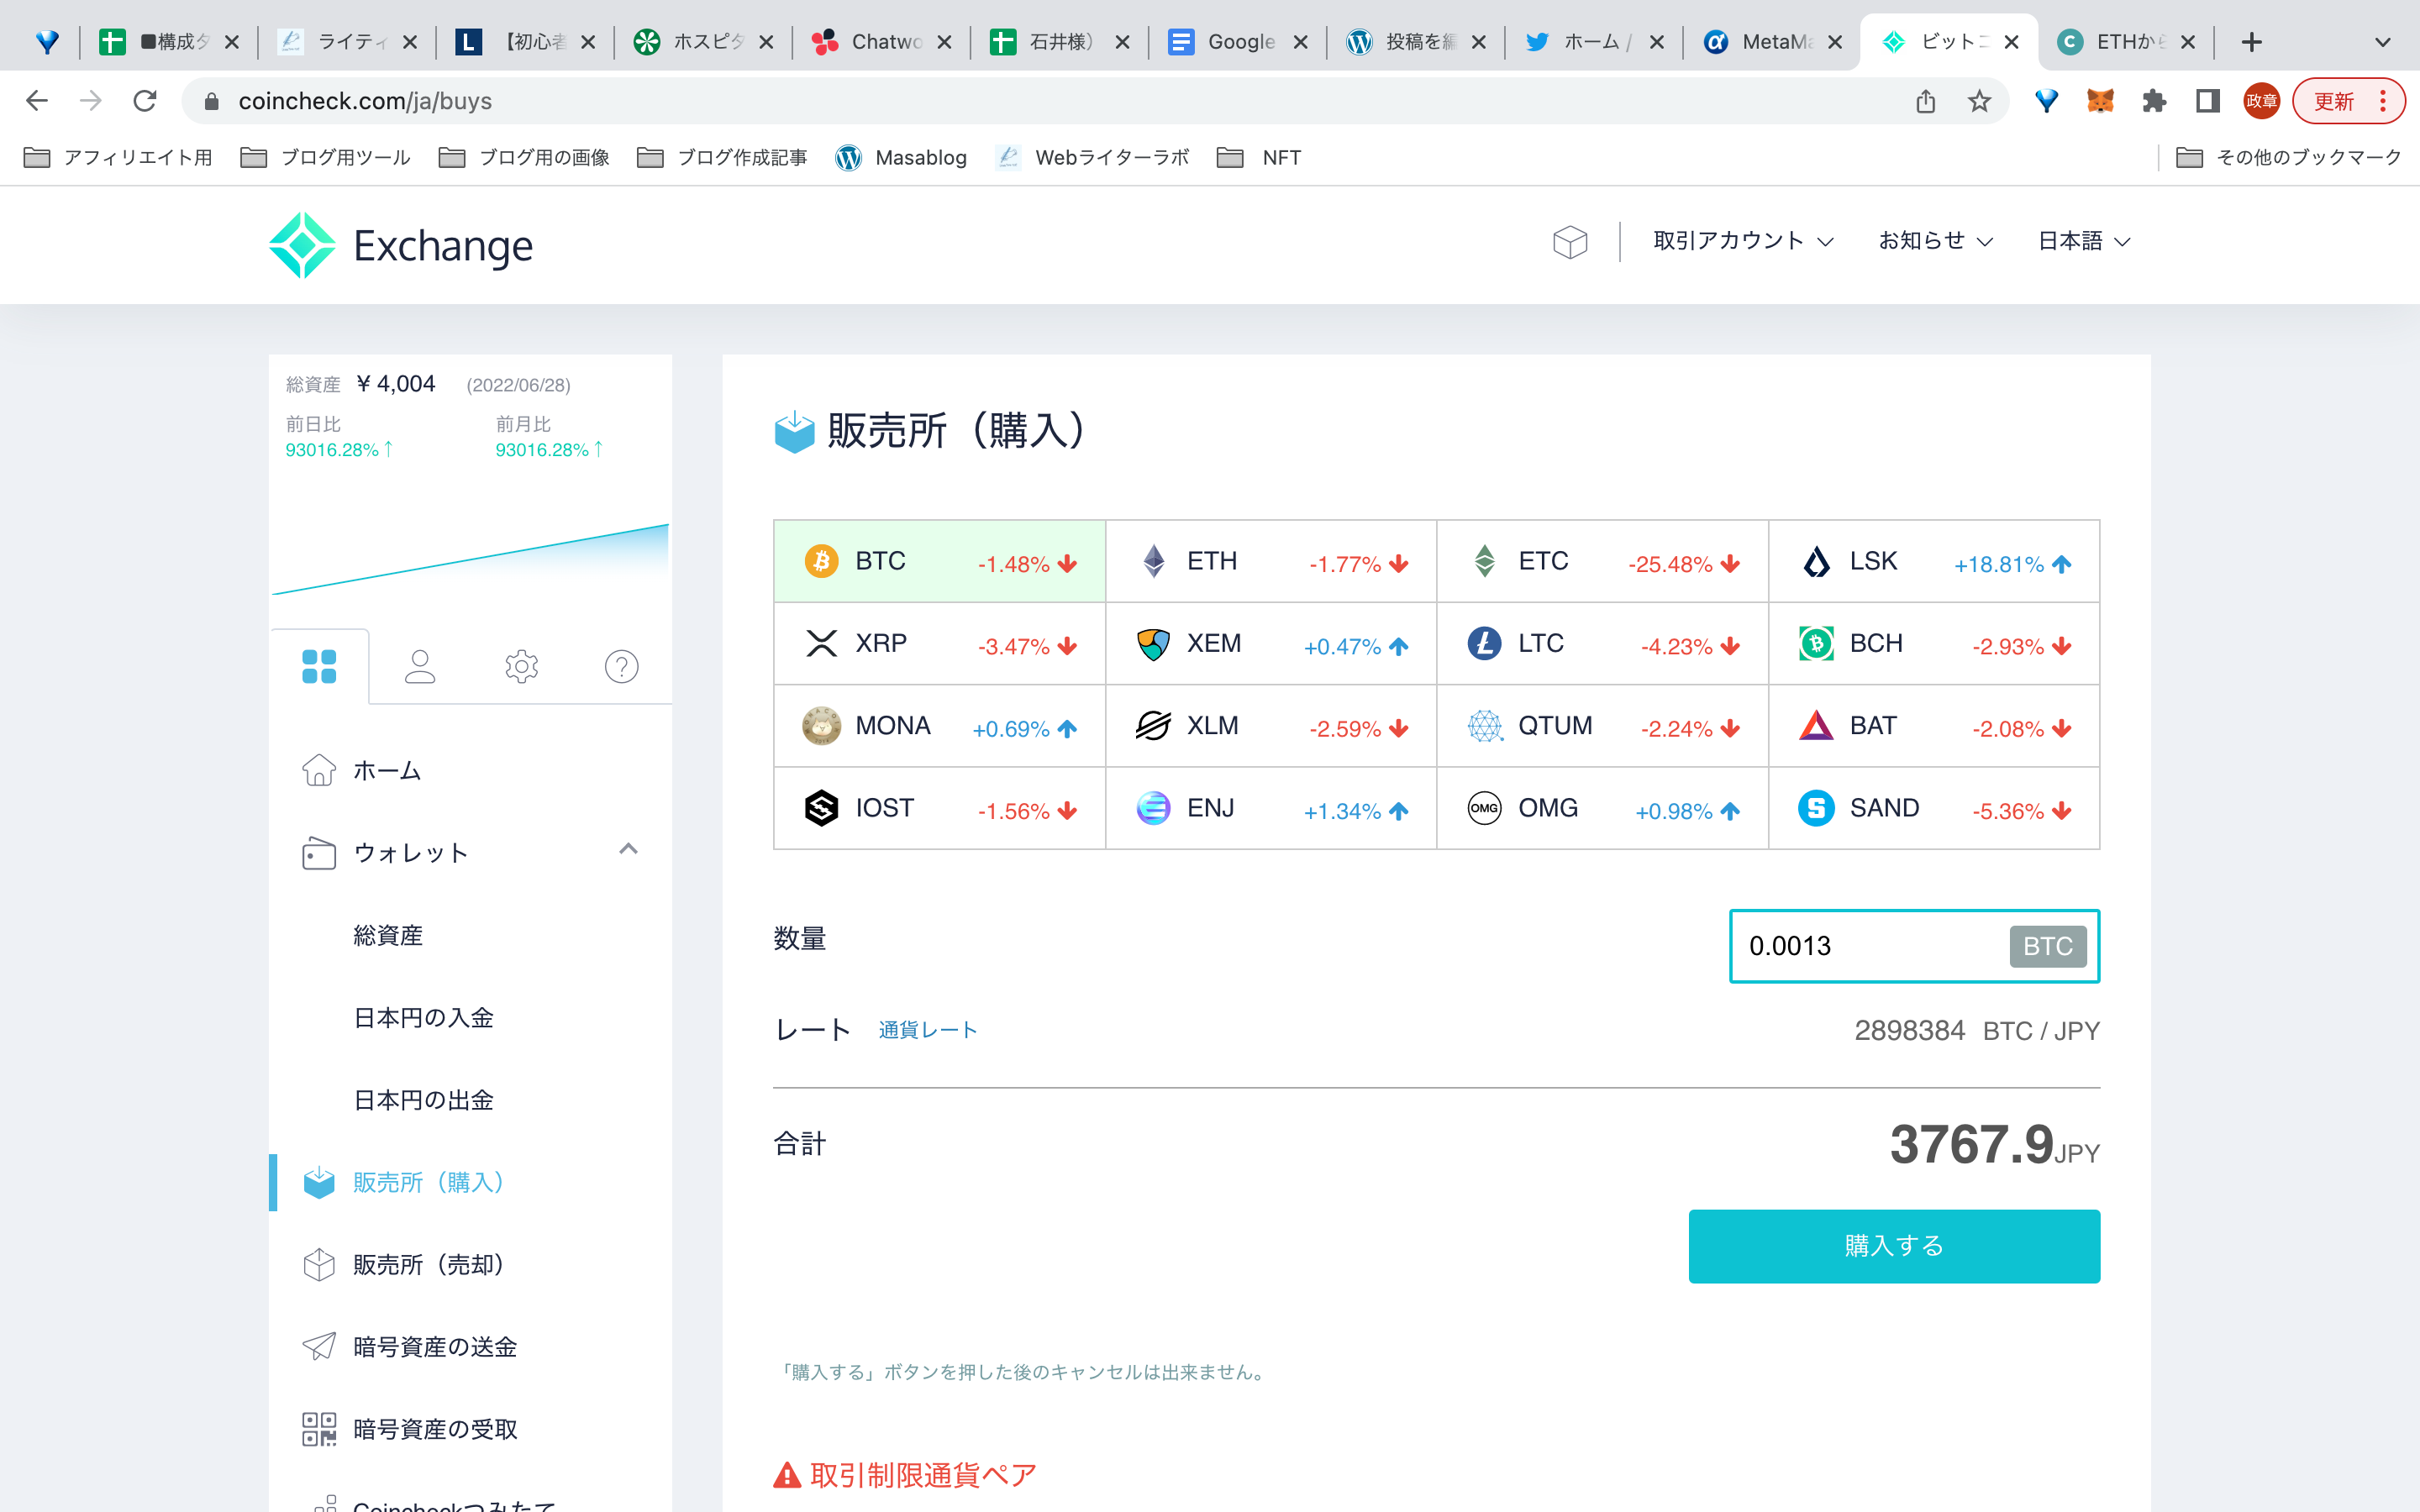Open the Webライターラボ bookmark

1093,157
